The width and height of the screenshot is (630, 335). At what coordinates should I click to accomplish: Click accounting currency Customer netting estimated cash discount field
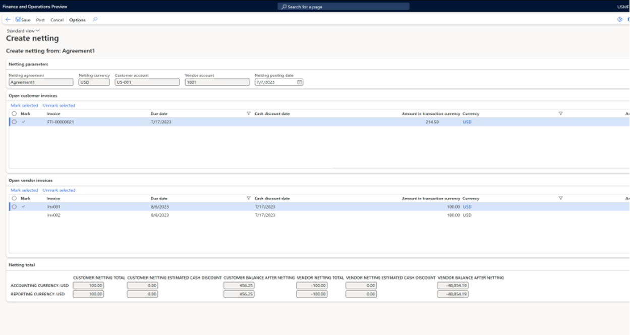point(142,286)
